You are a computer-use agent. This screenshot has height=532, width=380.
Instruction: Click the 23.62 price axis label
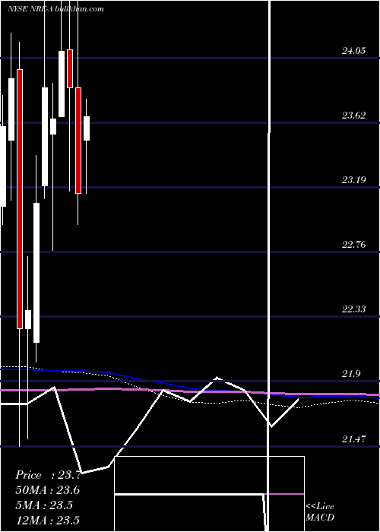tap(353, 116)
